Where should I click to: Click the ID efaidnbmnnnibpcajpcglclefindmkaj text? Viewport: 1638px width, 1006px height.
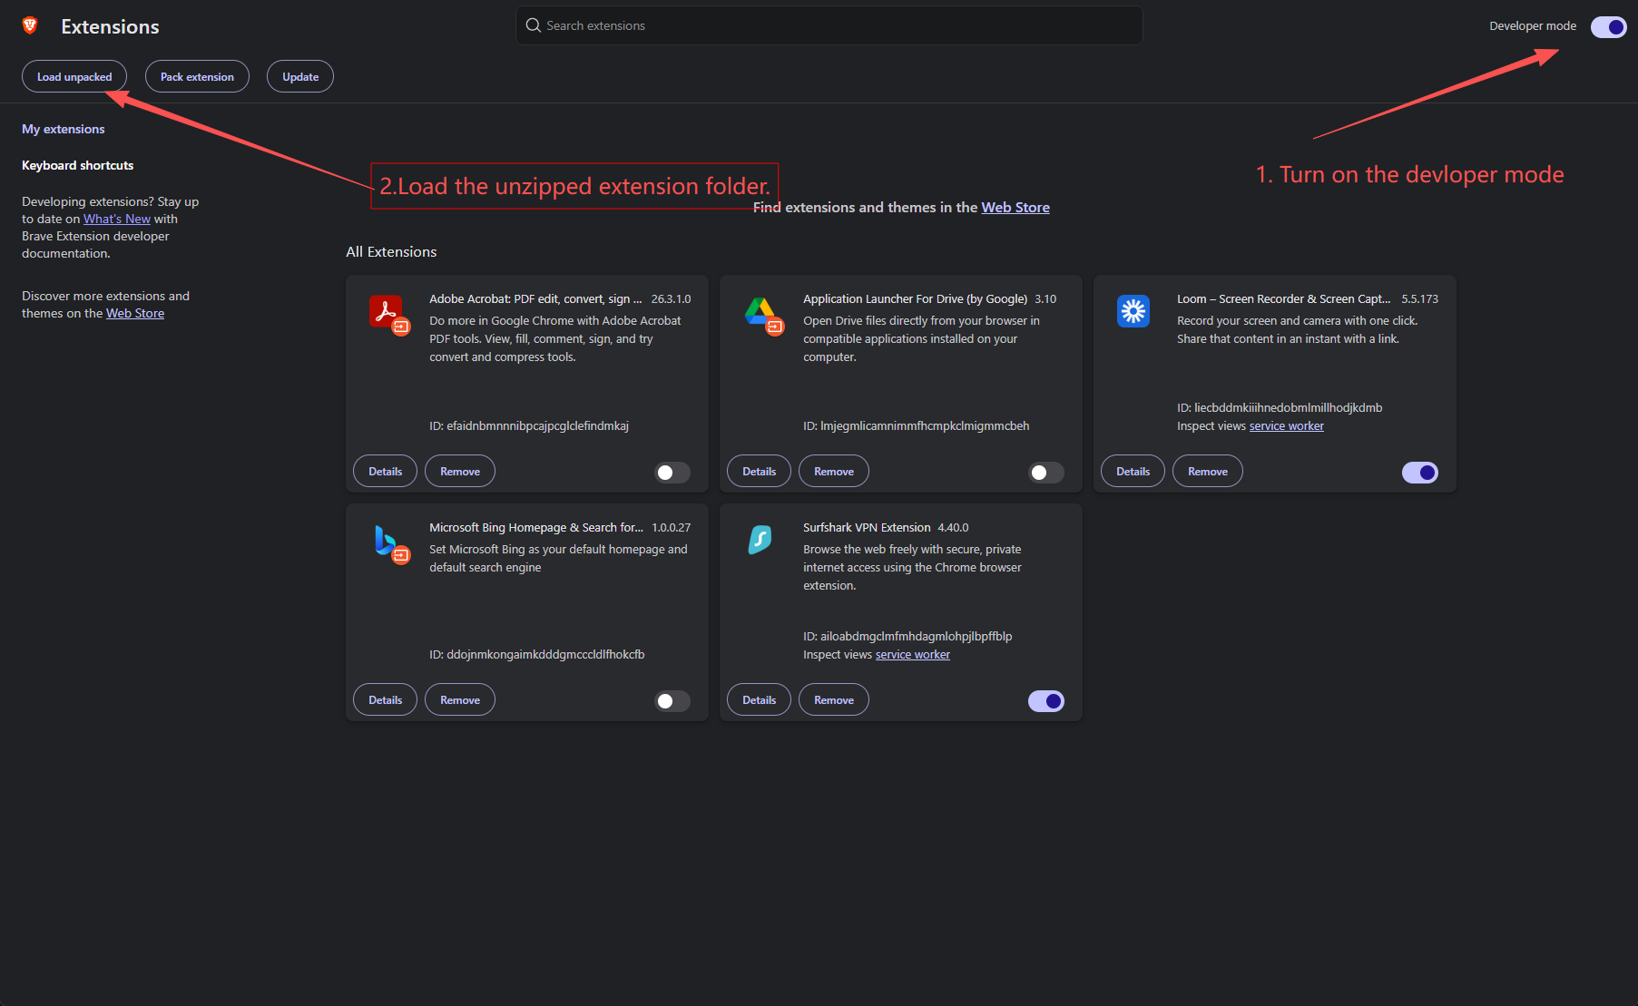[x=529, y=426]
